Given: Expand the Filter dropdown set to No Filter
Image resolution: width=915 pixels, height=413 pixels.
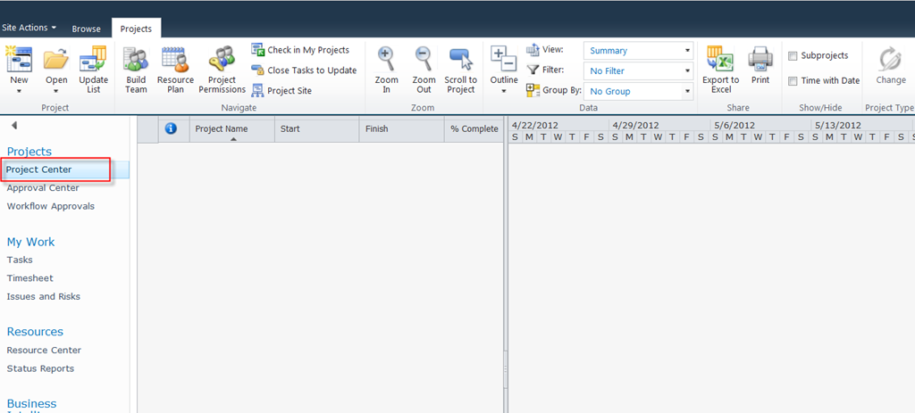Looking at the screenshot, I should (x=638, y=70).
